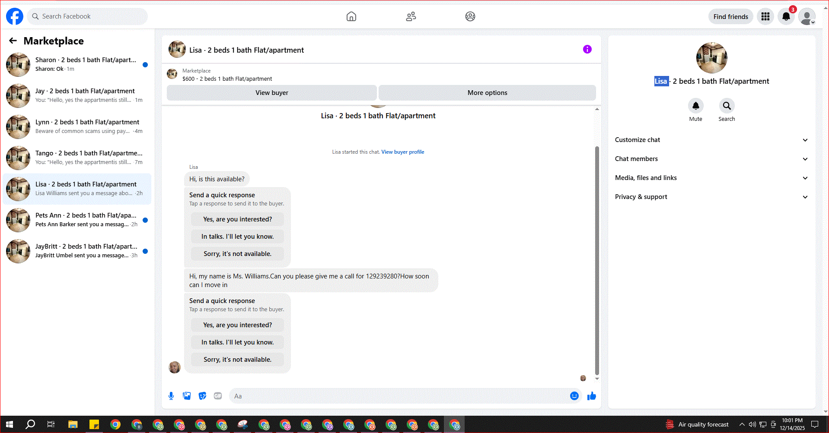Click the Search Facebook field

coord(88,16)
